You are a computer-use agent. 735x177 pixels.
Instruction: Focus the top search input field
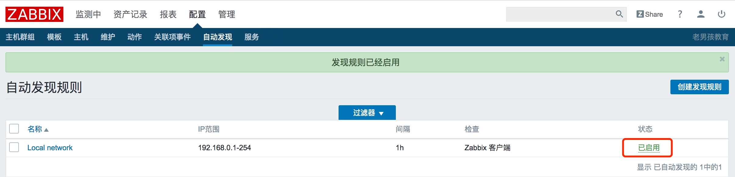coord(560,14)
